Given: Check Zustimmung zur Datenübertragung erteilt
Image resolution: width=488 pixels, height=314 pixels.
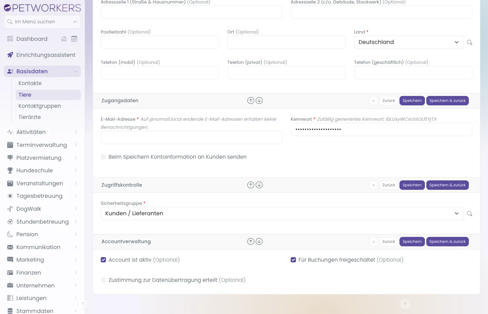Looking at the screenshot, I should [x=103, y=280].
